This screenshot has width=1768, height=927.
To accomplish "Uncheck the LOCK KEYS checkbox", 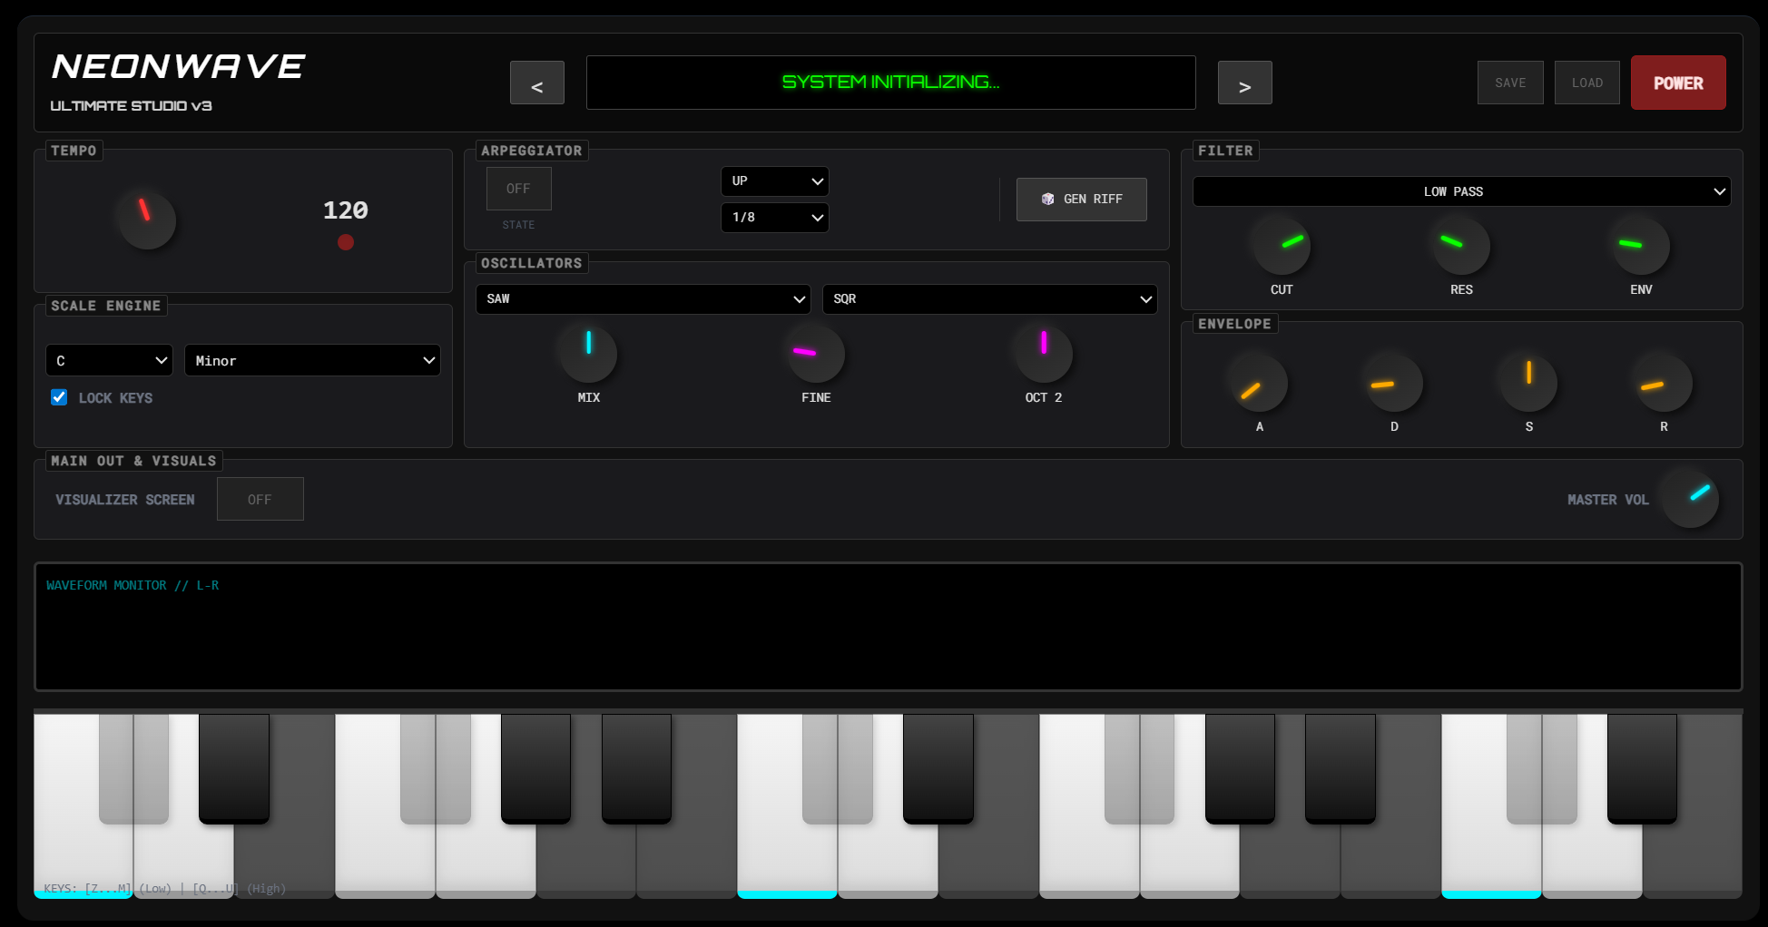I will [59, 397].
